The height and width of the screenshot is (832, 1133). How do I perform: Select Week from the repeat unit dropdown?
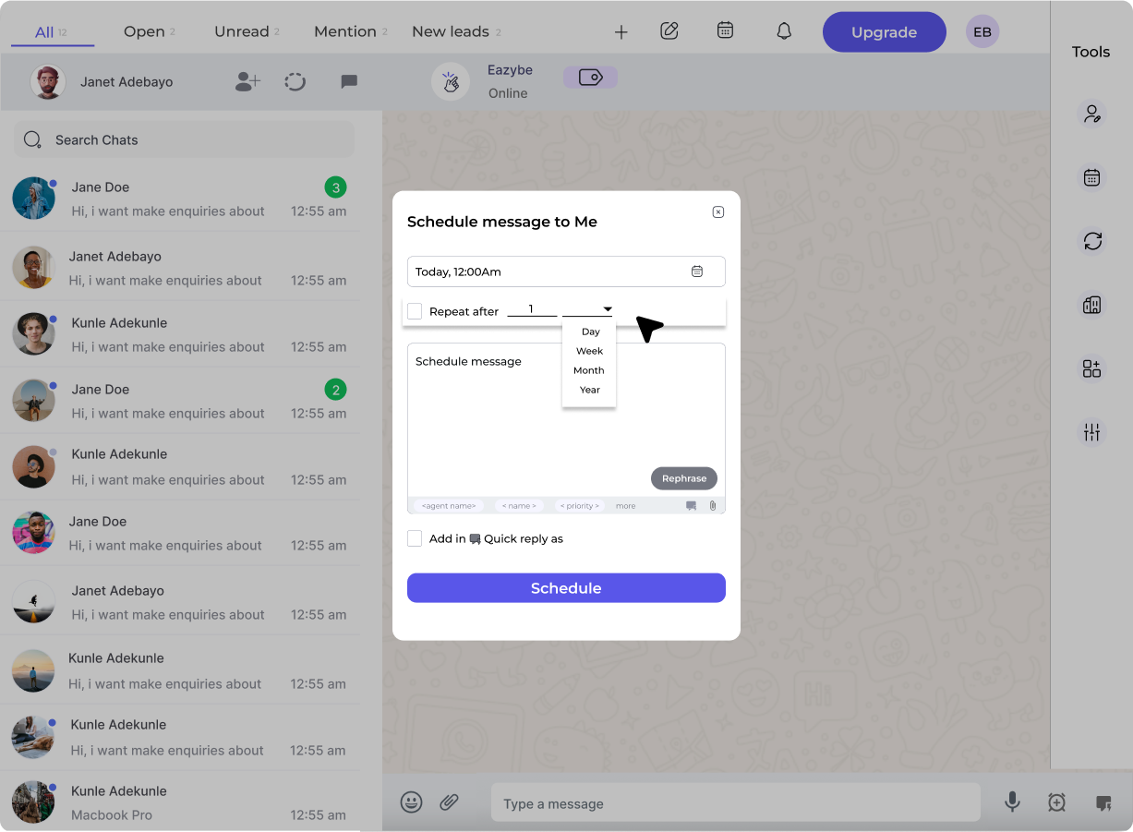[x=589, y=350]
